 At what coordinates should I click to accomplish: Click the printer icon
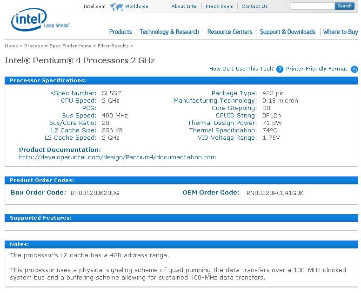(x=354, y=69)
